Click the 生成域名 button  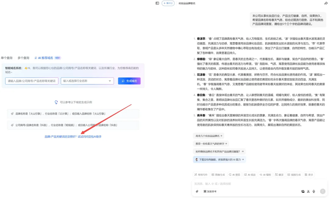(x=129, y=81)
